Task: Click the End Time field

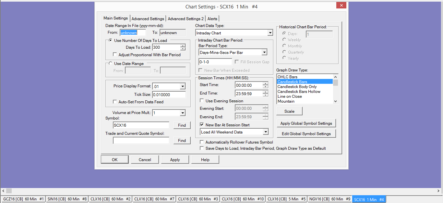Action: coord(249,93)
